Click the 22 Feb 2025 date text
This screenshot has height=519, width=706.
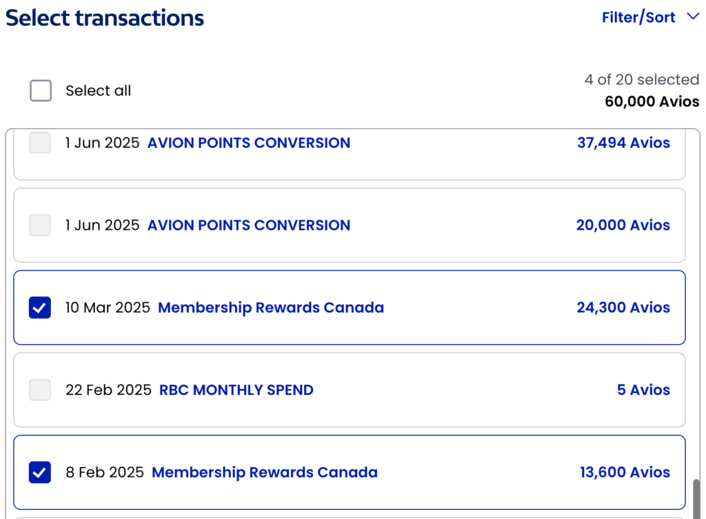click(108, 390)
